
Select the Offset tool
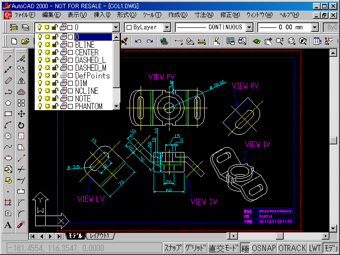pyautogui.click(x=21, y=91)
